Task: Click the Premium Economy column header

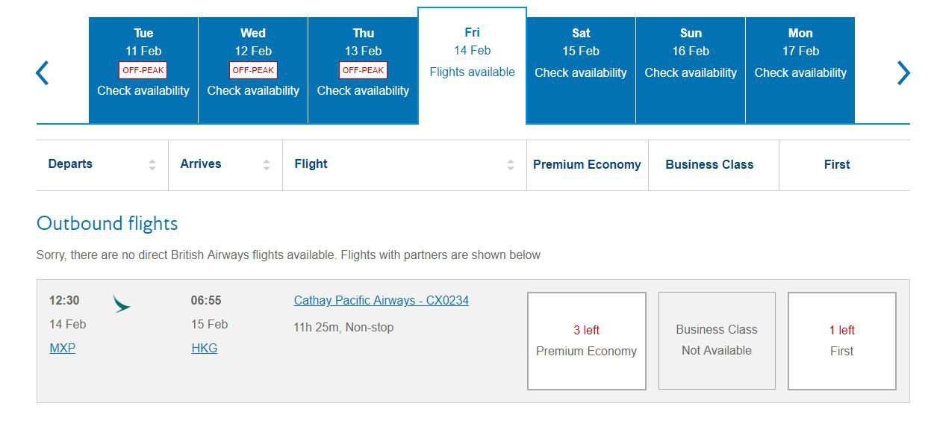Action: [587, 165]
